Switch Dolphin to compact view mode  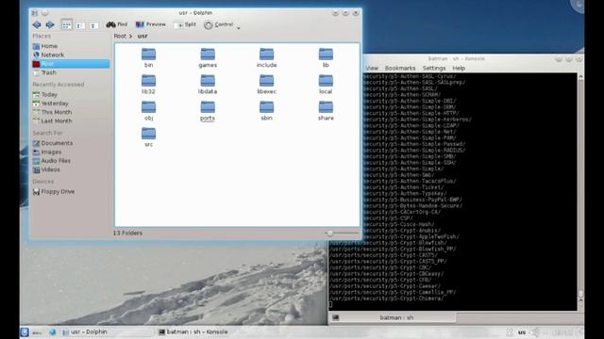coord(80,25)
